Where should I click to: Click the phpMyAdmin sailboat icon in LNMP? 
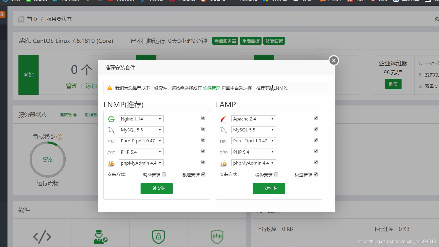tap(111, 163)
